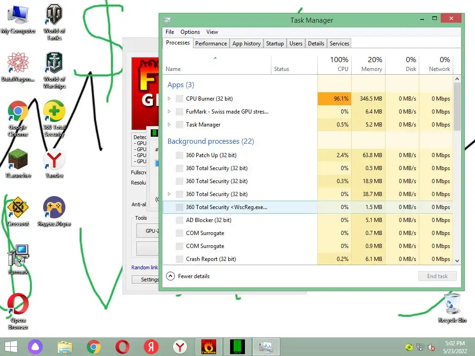This screenshot has width=475, height=356.
Task: Click the Apps (3) group heading
Action: tap(181, 85)
